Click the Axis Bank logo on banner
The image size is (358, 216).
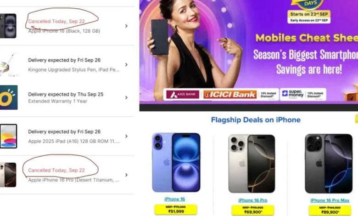coord(183,94)
